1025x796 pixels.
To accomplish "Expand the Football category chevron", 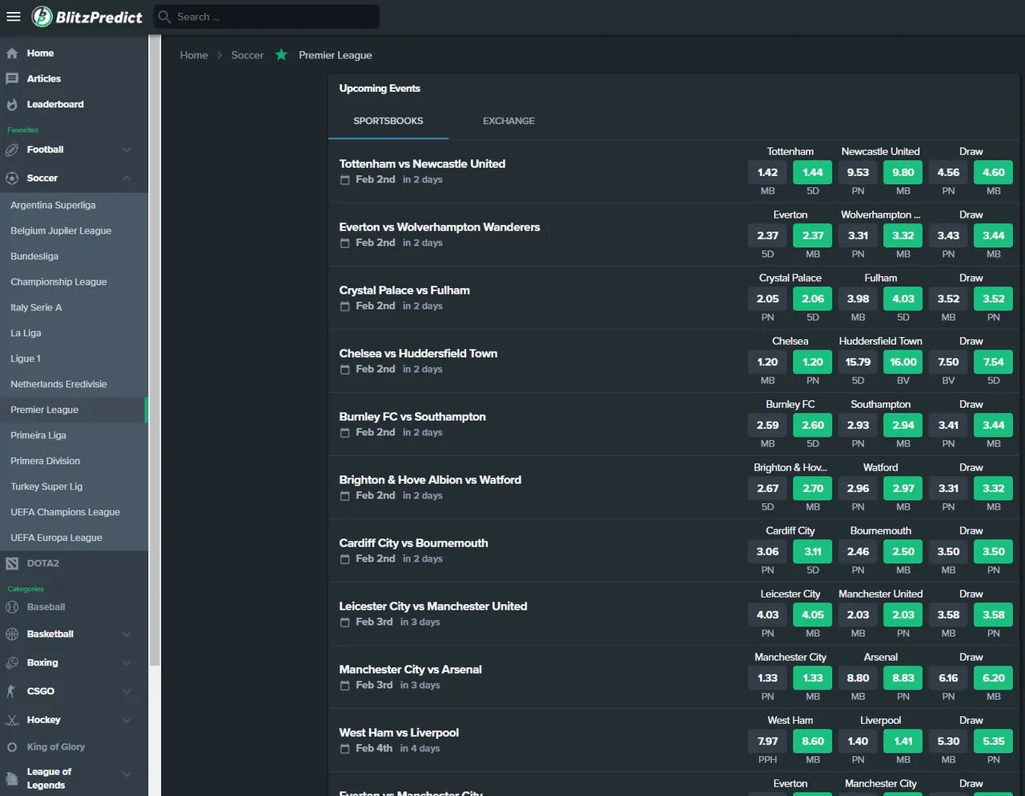I will (x=127, y=150).
